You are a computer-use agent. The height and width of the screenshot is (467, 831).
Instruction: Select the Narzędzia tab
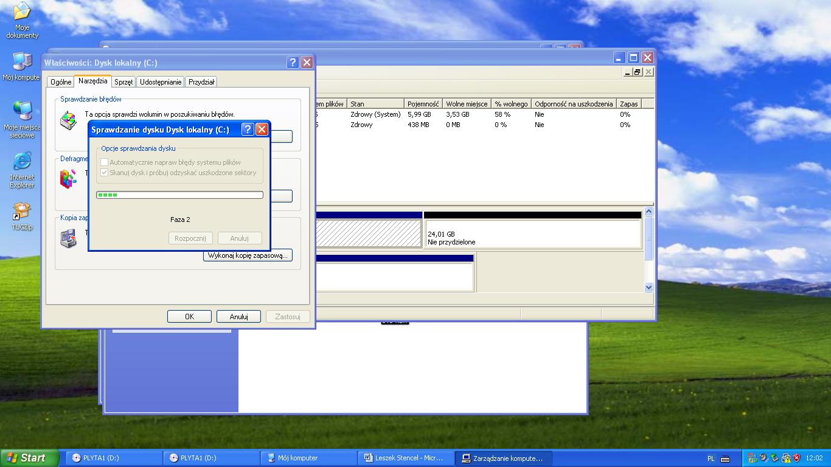click(x=92, y=81)
